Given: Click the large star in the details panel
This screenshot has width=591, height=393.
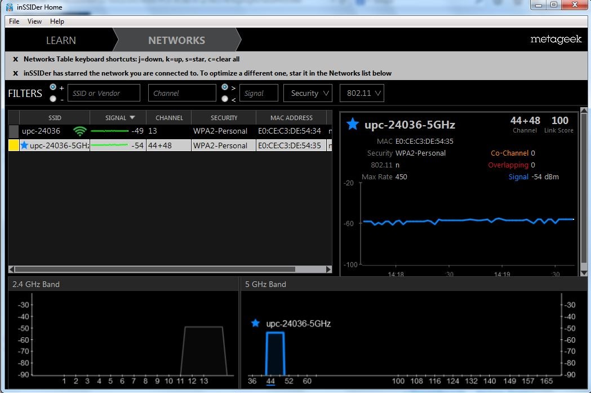Looking at the screenshot, I should 353,124.
